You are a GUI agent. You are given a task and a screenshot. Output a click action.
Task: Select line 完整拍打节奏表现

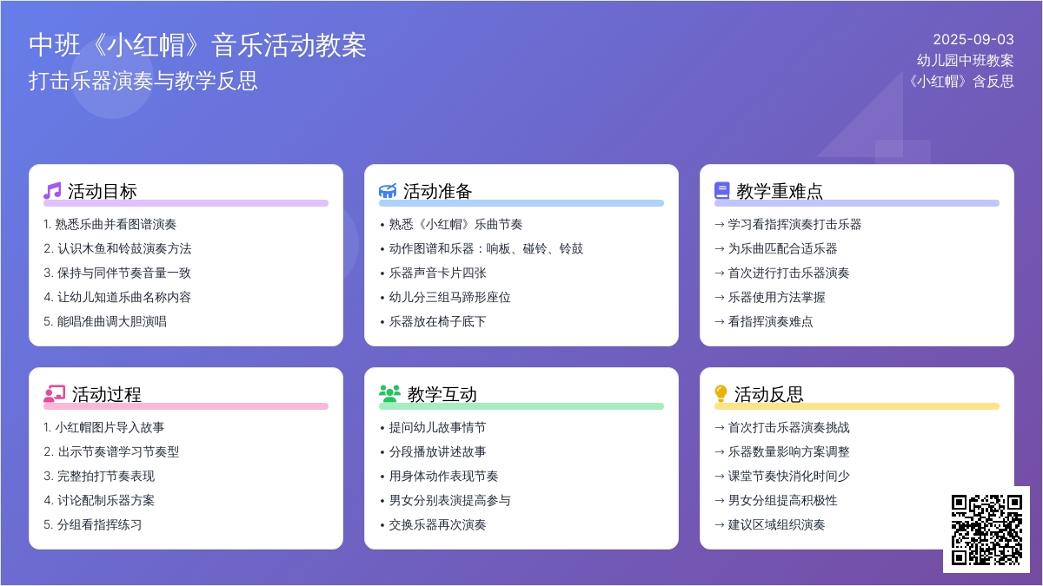(99, 476)
